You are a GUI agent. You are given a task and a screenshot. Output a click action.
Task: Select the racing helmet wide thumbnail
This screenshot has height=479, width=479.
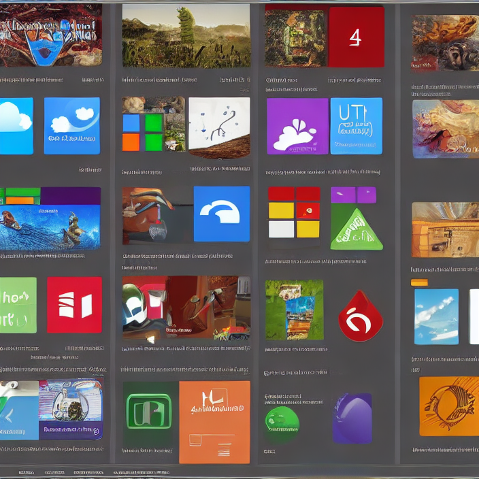tap(186, 308)
